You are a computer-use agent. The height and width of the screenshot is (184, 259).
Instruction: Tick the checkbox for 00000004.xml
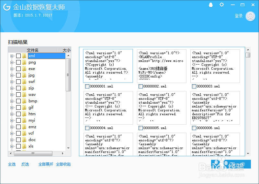87,128
